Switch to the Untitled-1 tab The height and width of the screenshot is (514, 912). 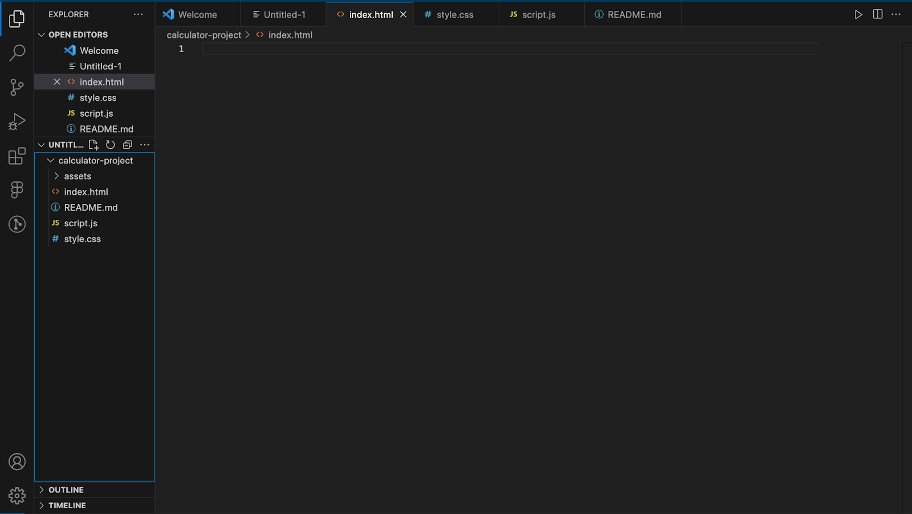tap(283, 14)
